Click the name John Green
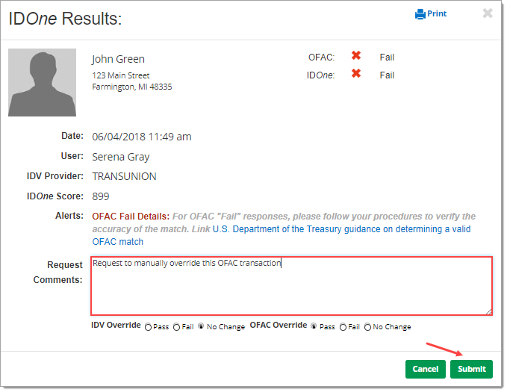This screenshot has width=507, height=392. coord(118,59)
